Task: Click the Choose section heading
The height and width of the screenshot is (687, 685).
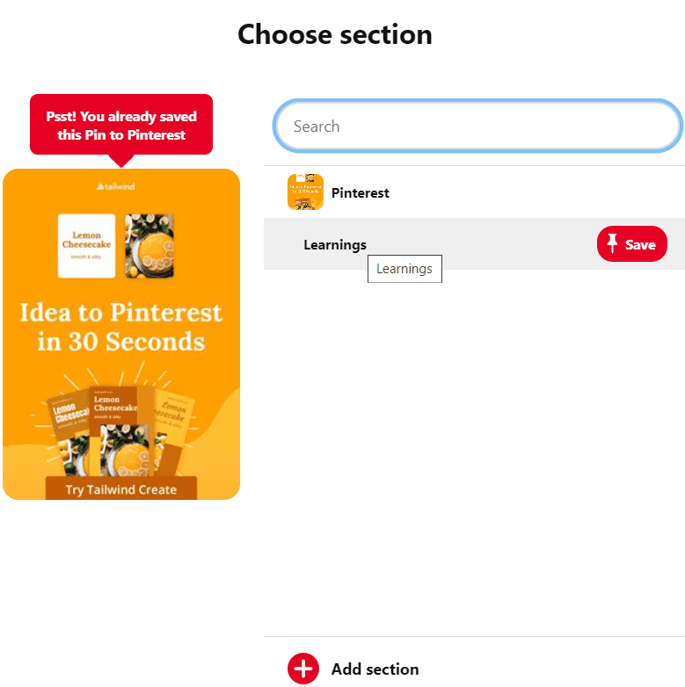Action: [x=335, y=34]
